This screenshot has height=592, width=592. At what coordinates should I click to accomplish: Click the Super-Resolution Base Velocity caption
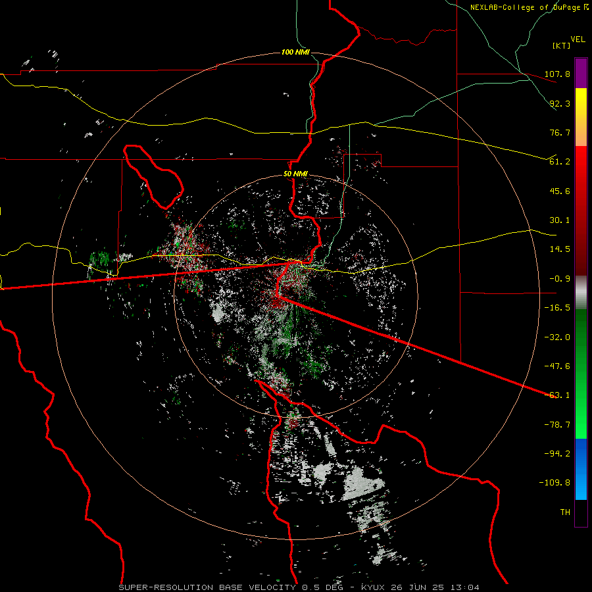tap(299, 587)
